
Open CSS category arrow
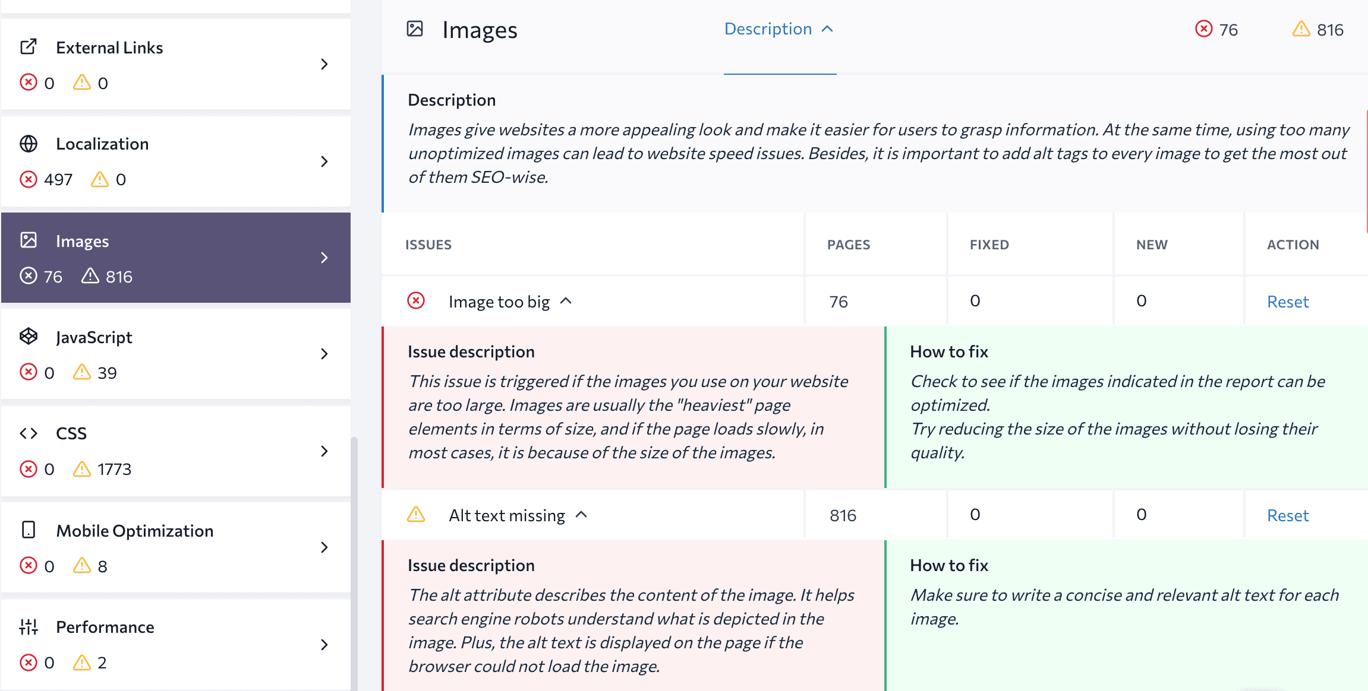pyautogui.click(x=324, y=451)
